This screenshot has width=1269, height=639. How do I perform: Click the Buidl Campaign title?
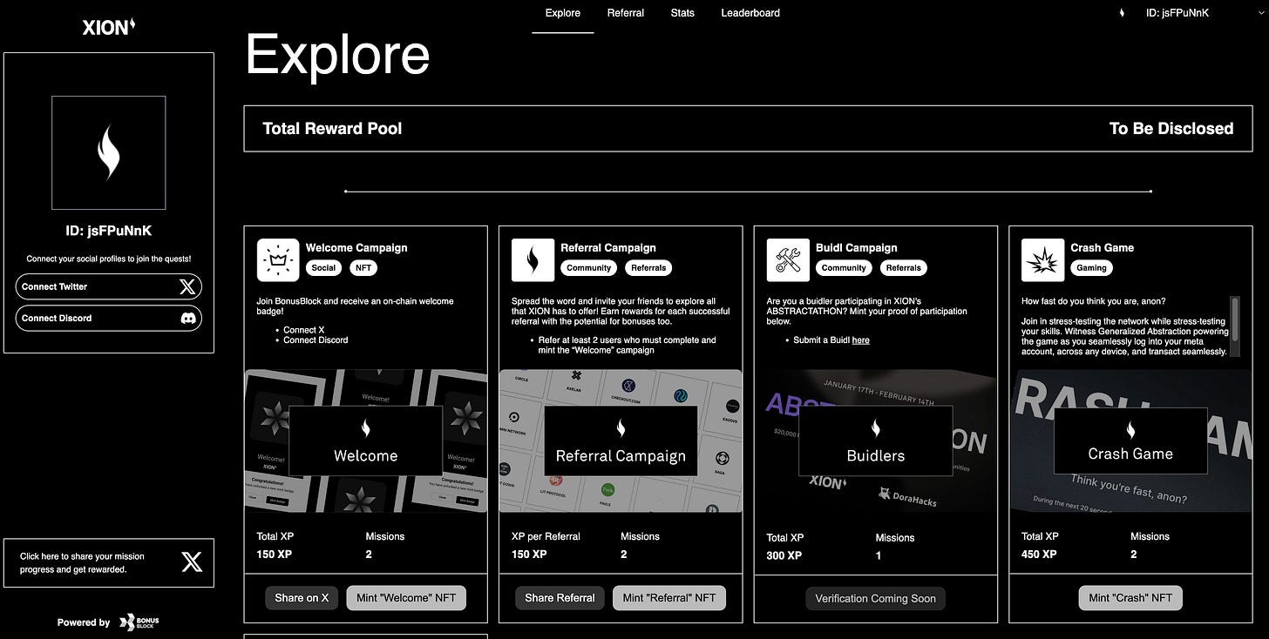pos(857,248)
